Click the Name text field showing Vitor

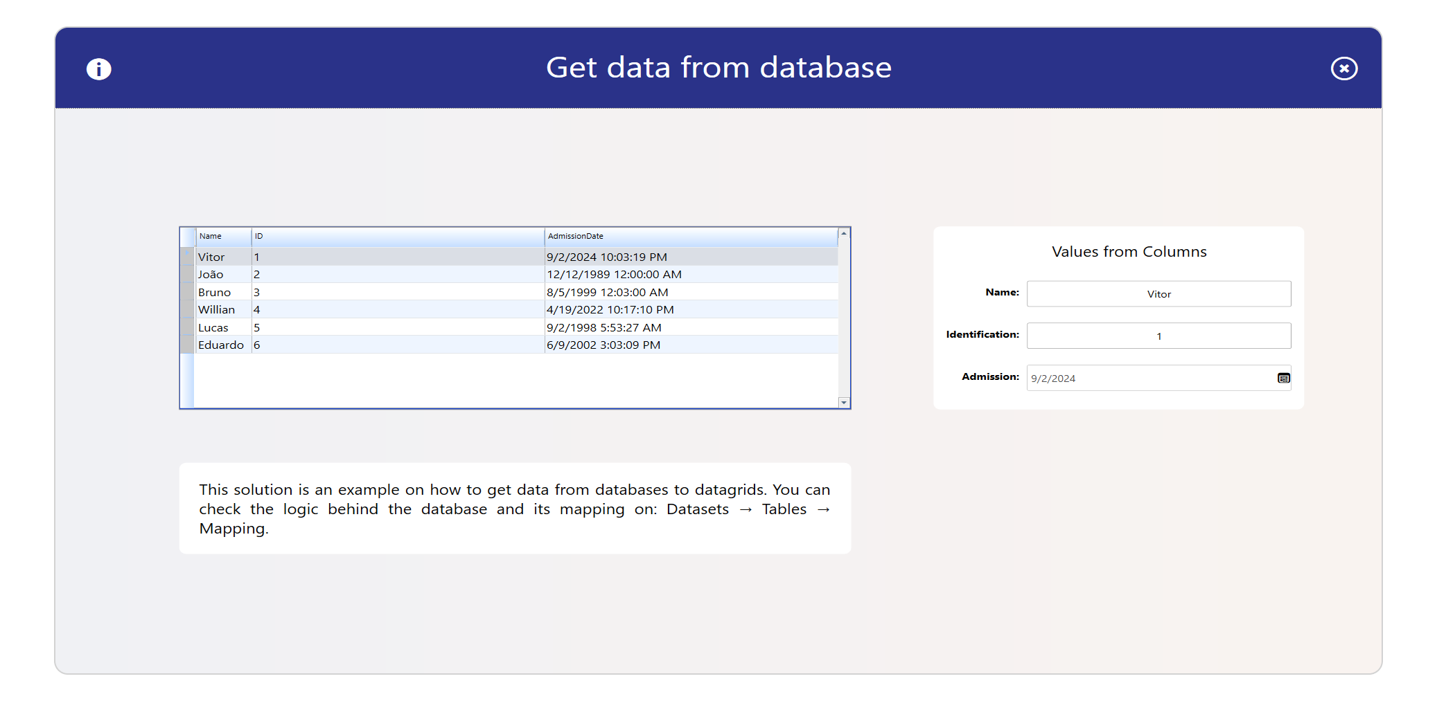click(x=1158, y=294)
